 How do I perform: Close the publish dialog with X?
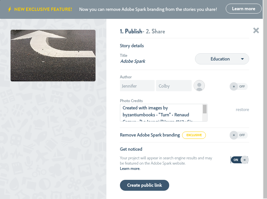(x=256, y=31)
